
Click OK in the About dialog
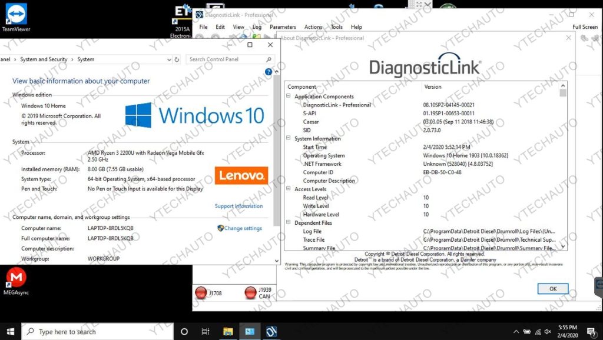pos(552,289)
